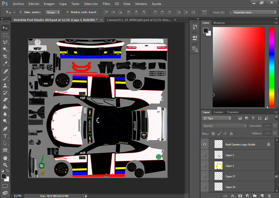
Task: Enable Mostrar contr. transf. checkbox
Action: [x=67, y=12]
